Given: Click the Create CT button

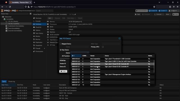Looking at the screenshot, I should pos(163,11).
